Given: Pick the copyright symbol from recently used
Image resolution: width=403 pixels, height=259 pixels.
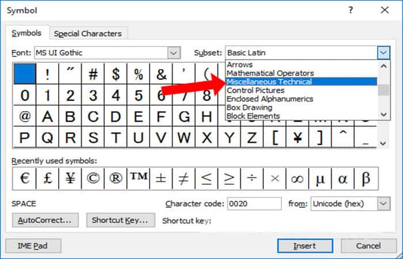Looking at the screenshot, I should pos(93,178).
